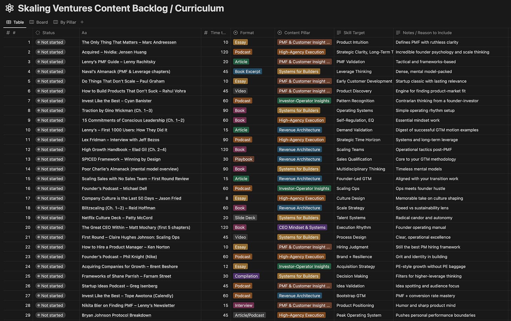
Task: Open Netflix Culture Deck – Patty McCord
Action: tap(117, 218)
